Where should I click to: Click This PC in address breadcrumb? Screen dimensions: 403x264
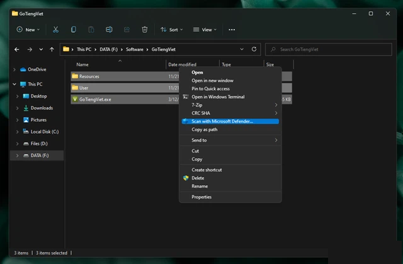pyautogui.click(x=84, y=49)
